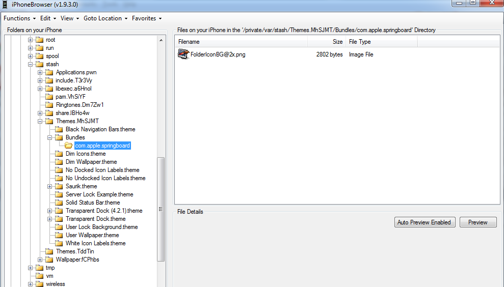
Task: Expand the spool folder node
Action: (30, 56)
